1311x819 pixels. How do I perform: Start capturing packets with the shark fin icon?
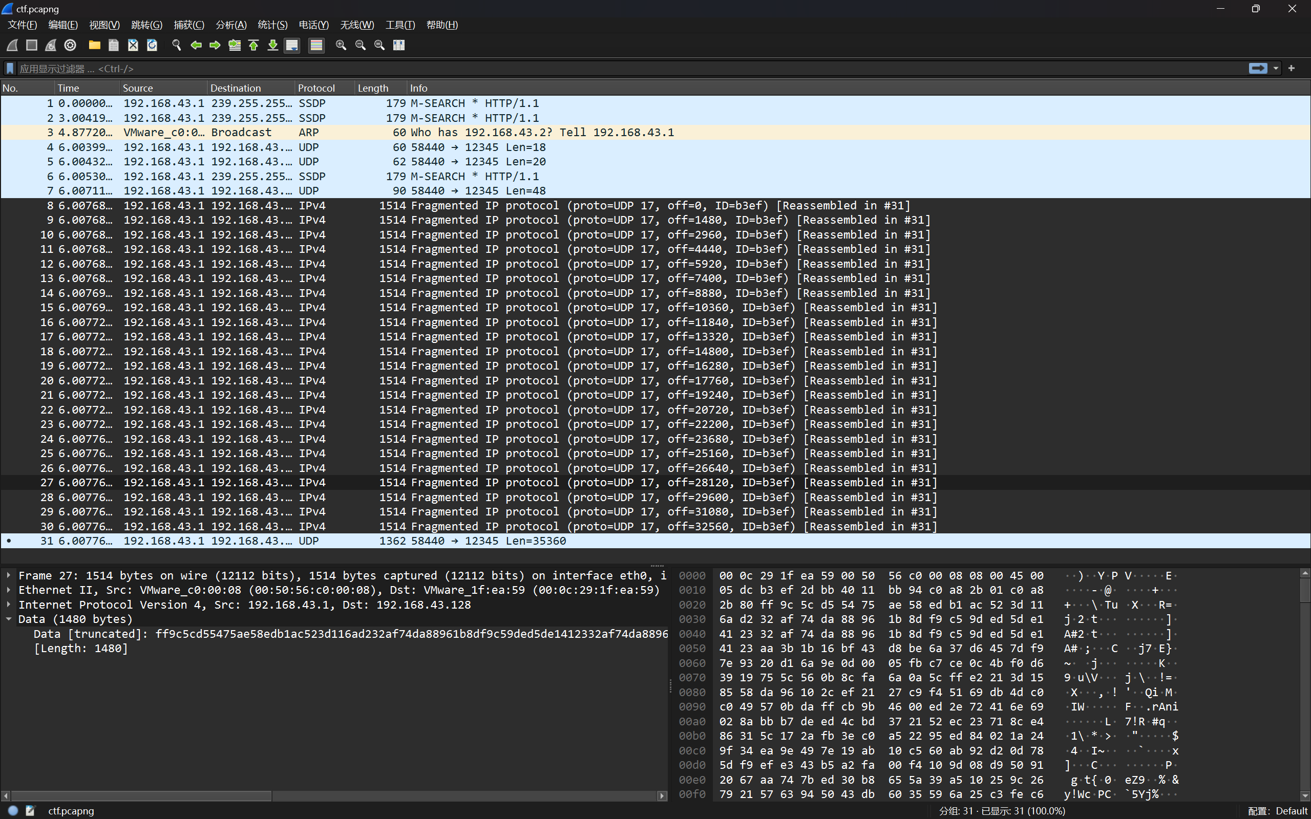click(12, 46)
